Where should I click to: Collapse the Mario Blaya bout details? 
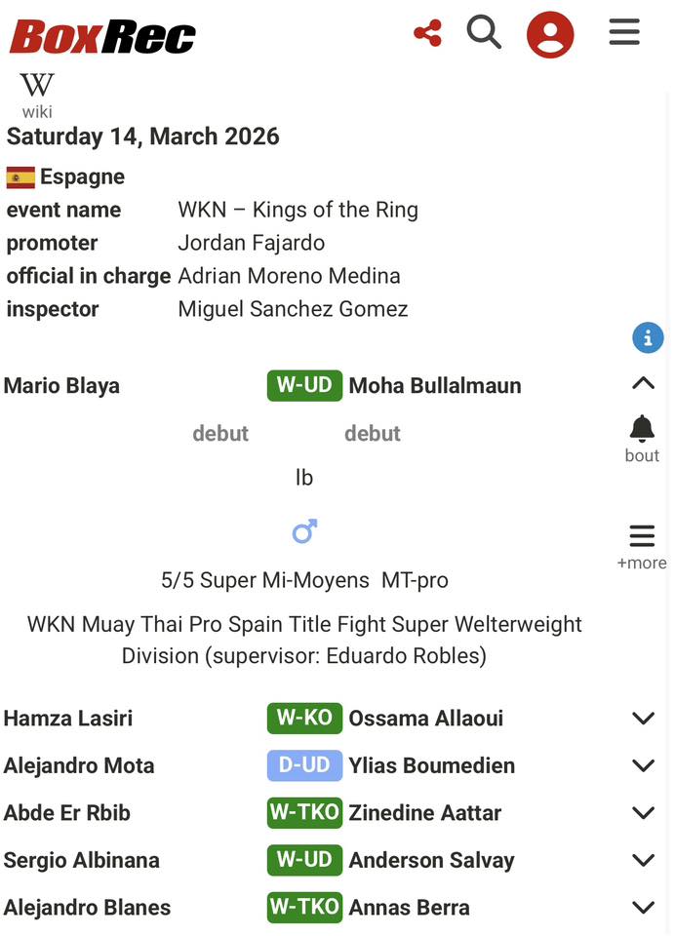(x=643, y=384)
